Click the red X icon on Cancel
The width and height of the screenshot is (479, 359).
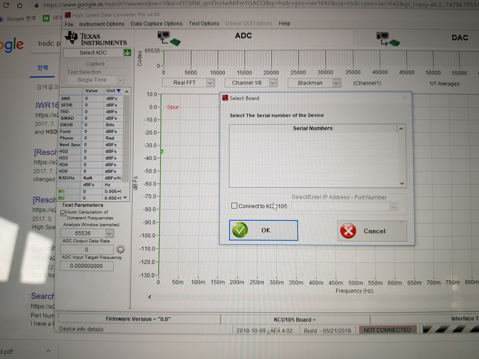pyautogui.click(x=348, y=231)
